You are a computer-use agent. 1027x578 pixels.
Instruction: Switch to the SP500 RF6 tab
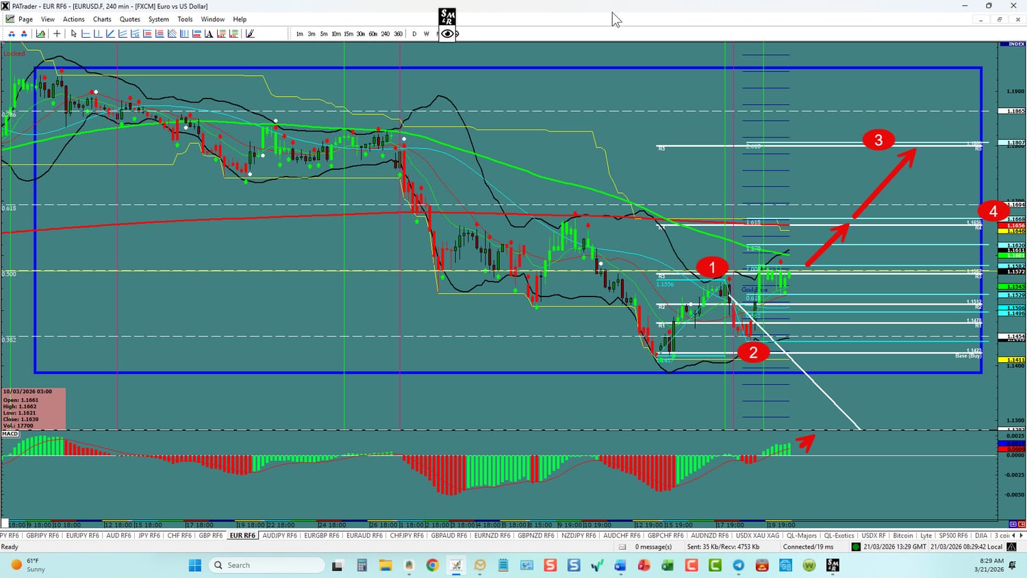[x=953, y=536]
